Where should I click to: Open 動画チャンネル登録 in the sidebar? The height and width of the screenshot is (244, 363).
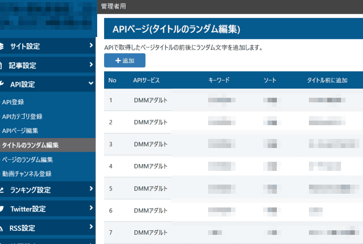pyautogui.click(x=27, y=174)
